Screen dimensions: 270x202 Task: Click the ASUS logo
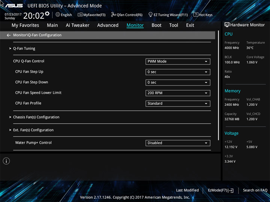tap(13, 6)
